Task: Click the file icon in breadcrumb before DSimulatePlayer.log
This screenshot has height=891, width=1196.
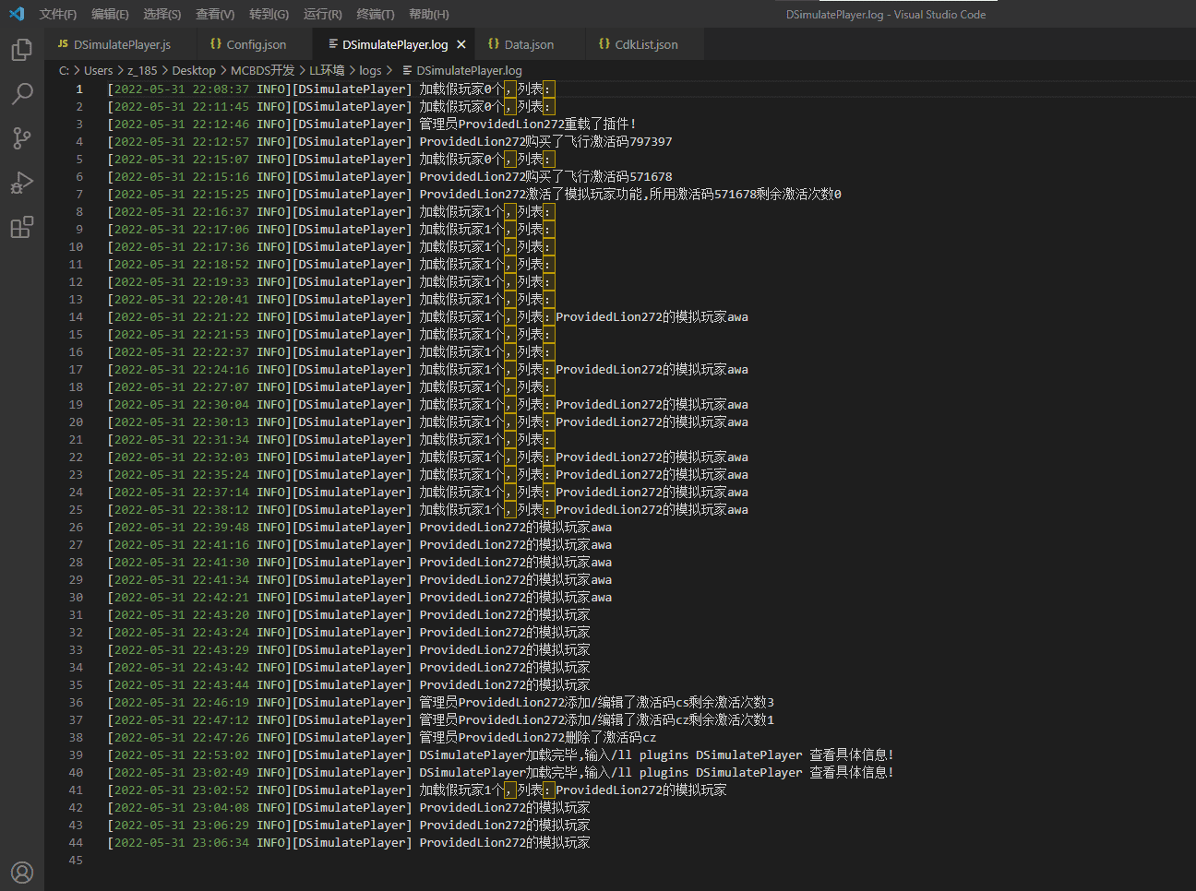Action: point(407,70)
